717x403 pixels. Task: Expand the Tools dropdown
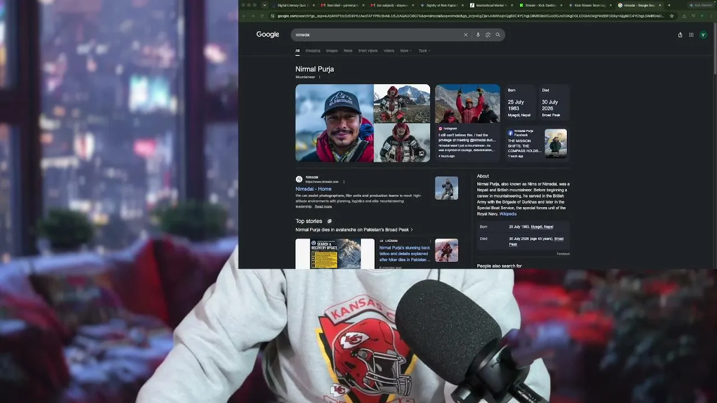424,50
